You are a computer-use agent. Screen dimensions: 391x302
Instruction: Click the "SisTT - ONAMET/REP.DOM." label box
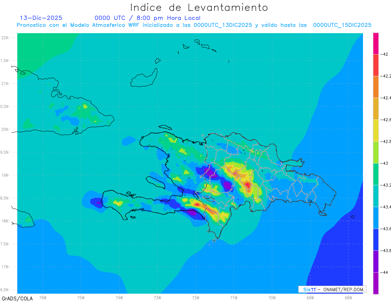332,289
